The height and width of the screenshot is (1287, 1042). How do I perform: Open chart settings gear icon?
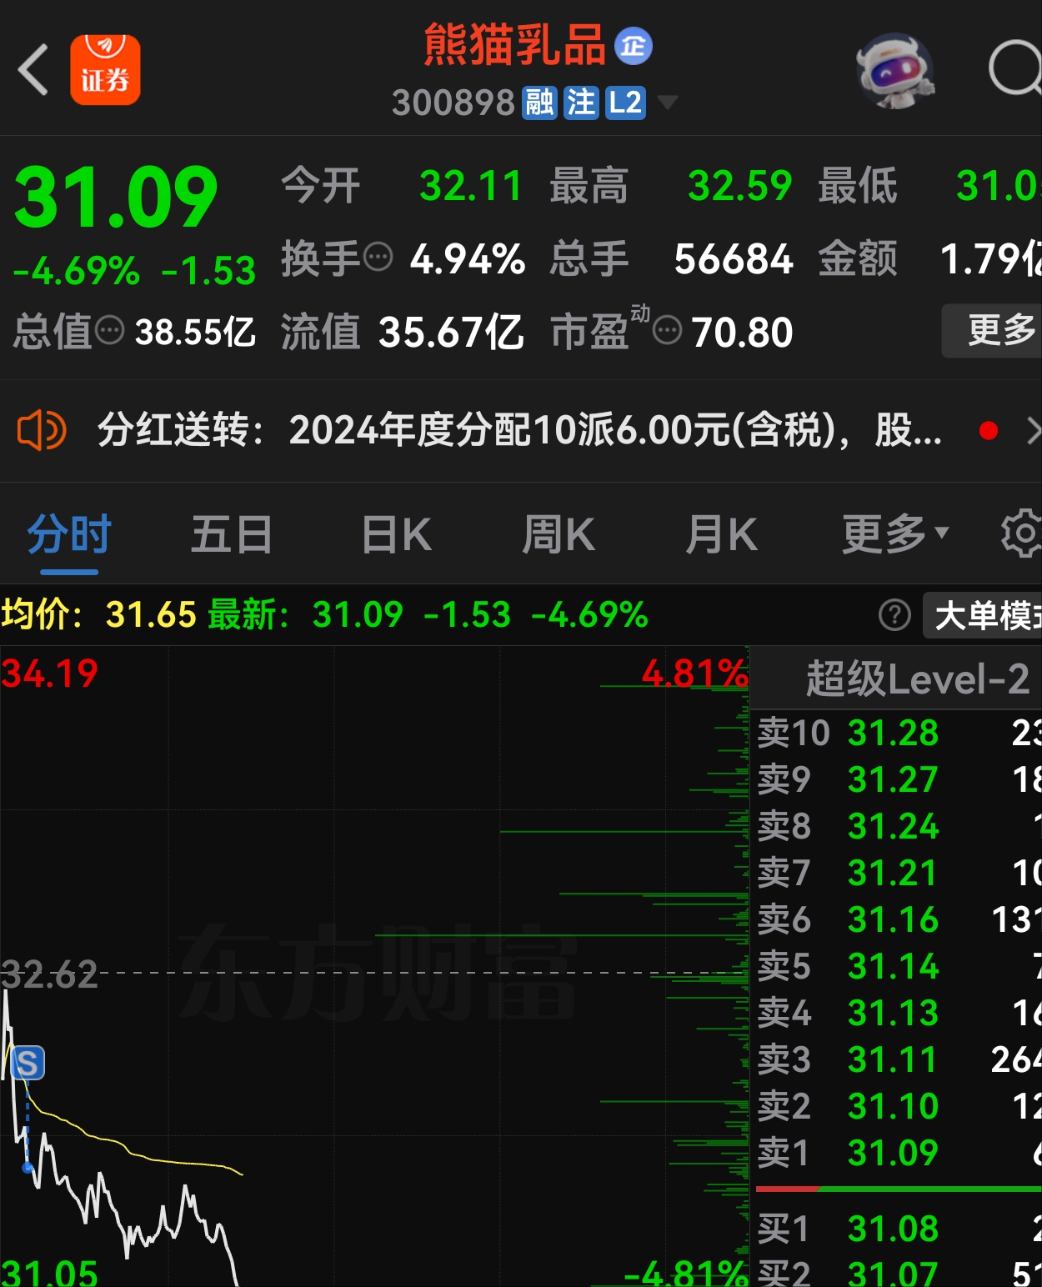[1021, 534]
